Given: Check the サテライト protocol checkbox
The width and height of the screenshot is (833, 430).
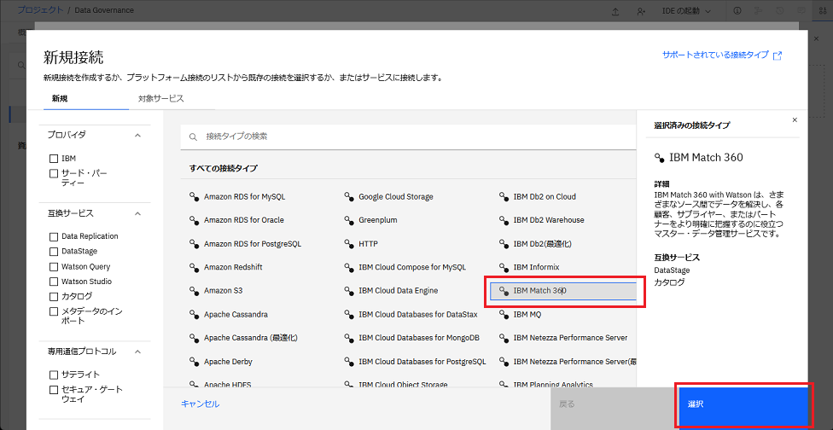Looking at the screenshot, I should pos(53,375).
